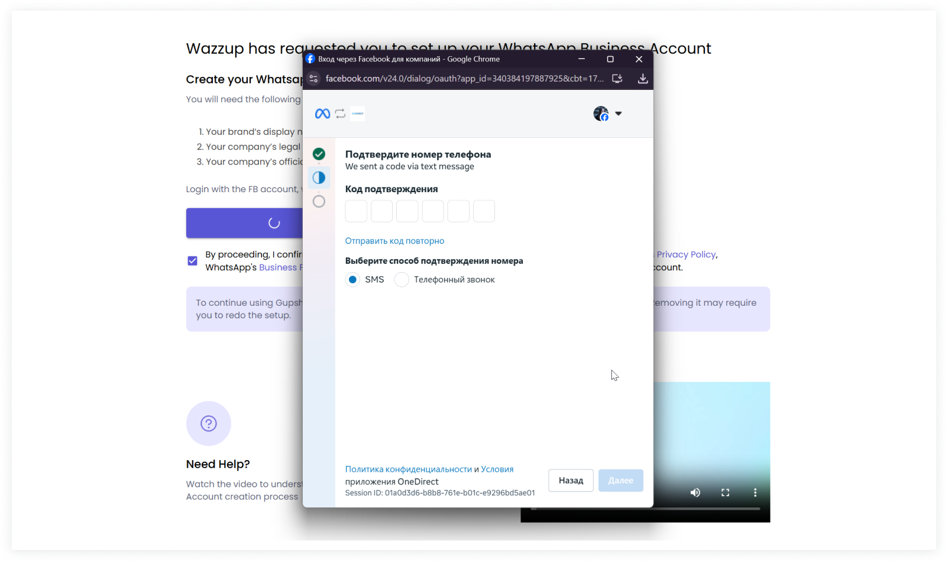Open site information icon beside facebook.com URL
The height and width of the screenshot is (563, 948).
coord(313,79)
